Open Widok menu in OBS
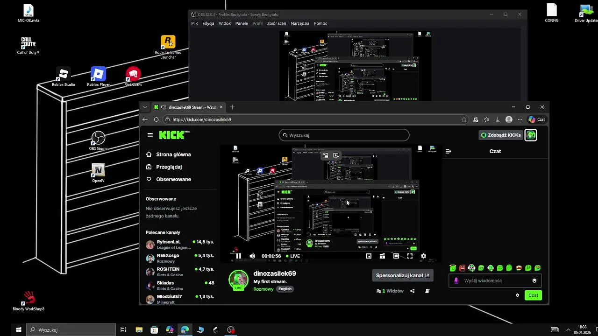598x336 pixels. click(x=225, y=23)
